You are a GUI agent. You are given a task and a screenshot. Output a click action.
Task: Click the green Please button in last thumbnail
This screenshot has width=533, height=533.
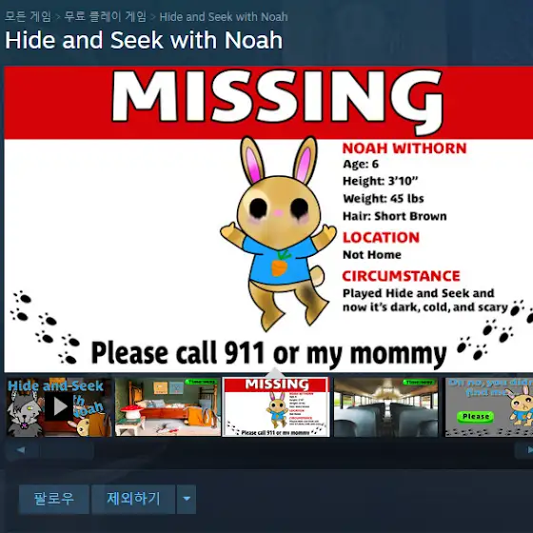(x=475, y=417)
